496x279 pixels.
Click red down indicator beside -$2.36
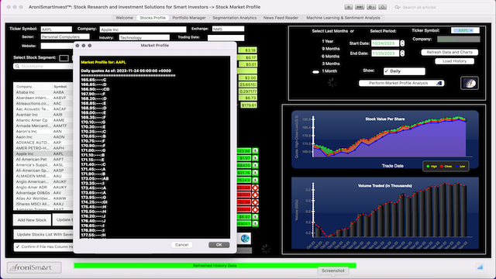pos(255,202)
